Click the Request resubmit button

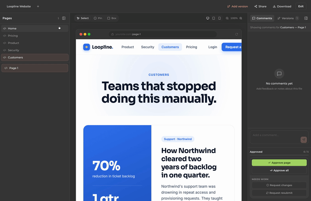pyautogui.click(x=279, y=193)
